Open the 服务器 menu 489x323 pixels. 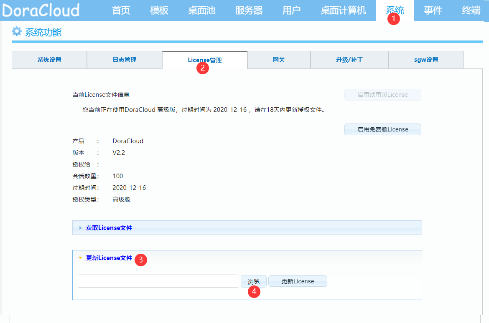coord(249,10)
